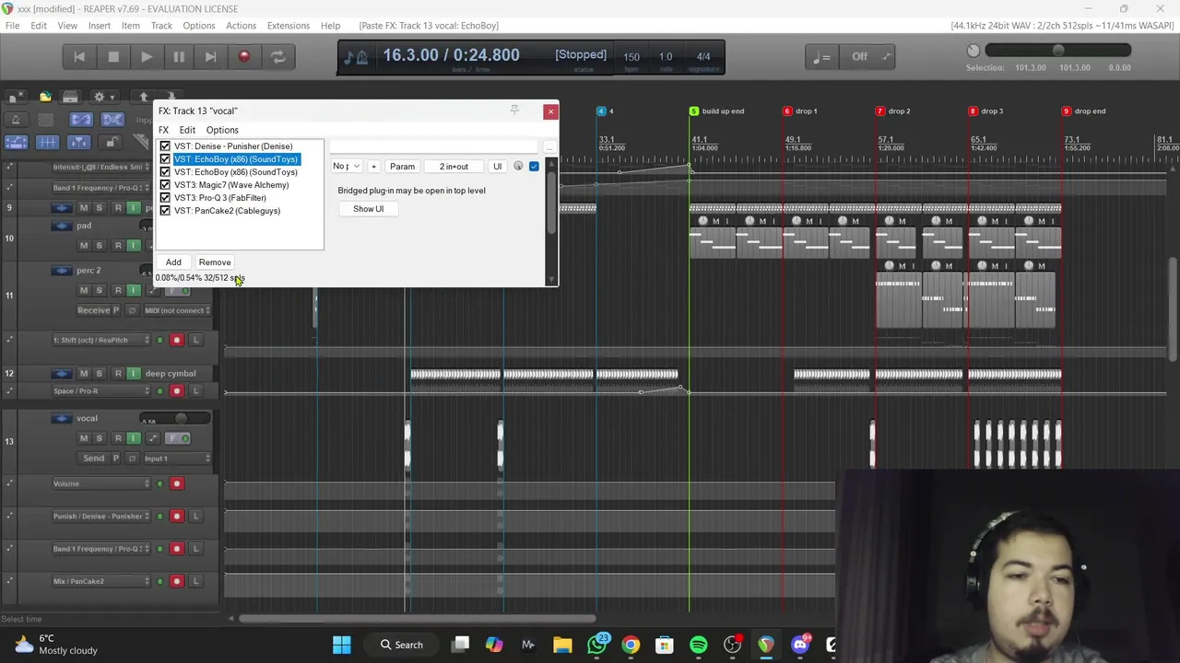This screenshot has height=663, width=1180.
Task: Toggle the Locking padlock icon
Action: pos(111,143)
